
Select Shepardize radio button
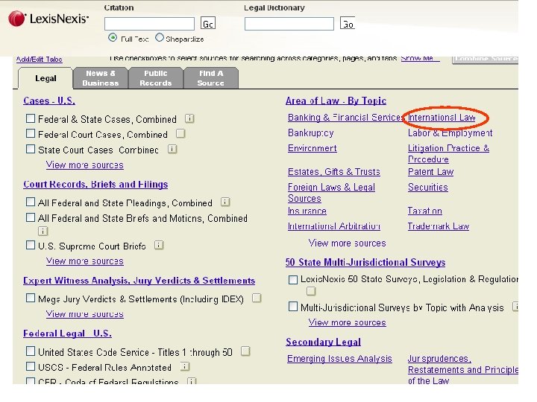160,38
